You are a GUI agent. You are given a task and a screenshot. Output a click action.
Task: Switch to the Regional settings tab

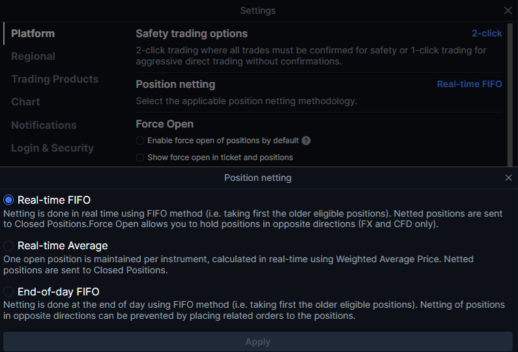pos(33,57)
